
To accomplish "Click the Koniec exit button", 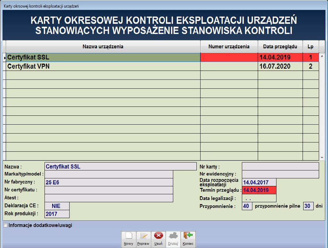I will tap(188, 239).
